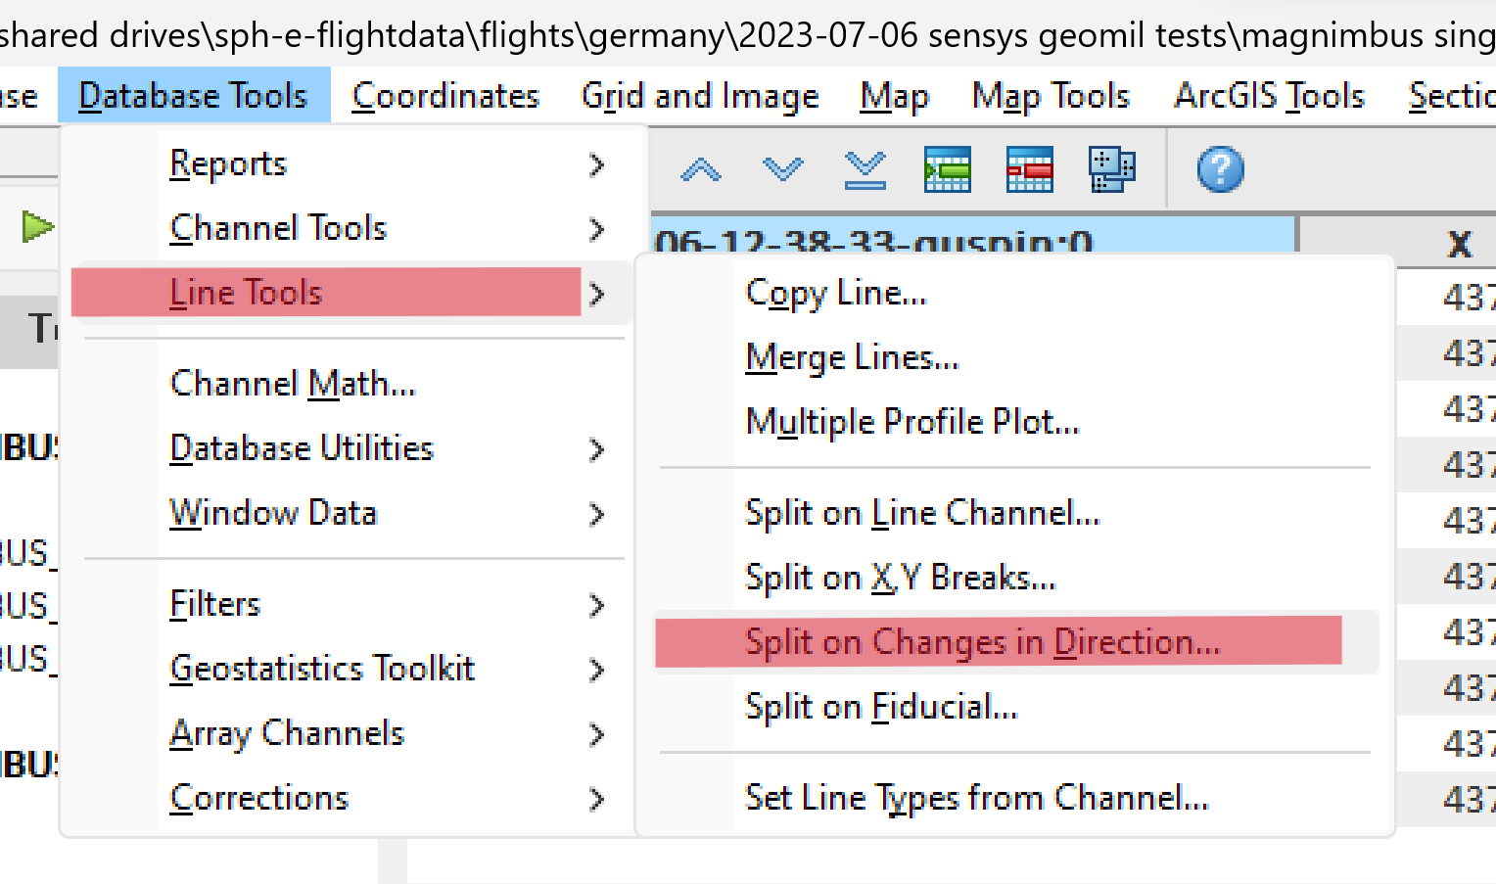Click the green insert-line table icon
Screen dimensions: 1496x884
[946, 168]
